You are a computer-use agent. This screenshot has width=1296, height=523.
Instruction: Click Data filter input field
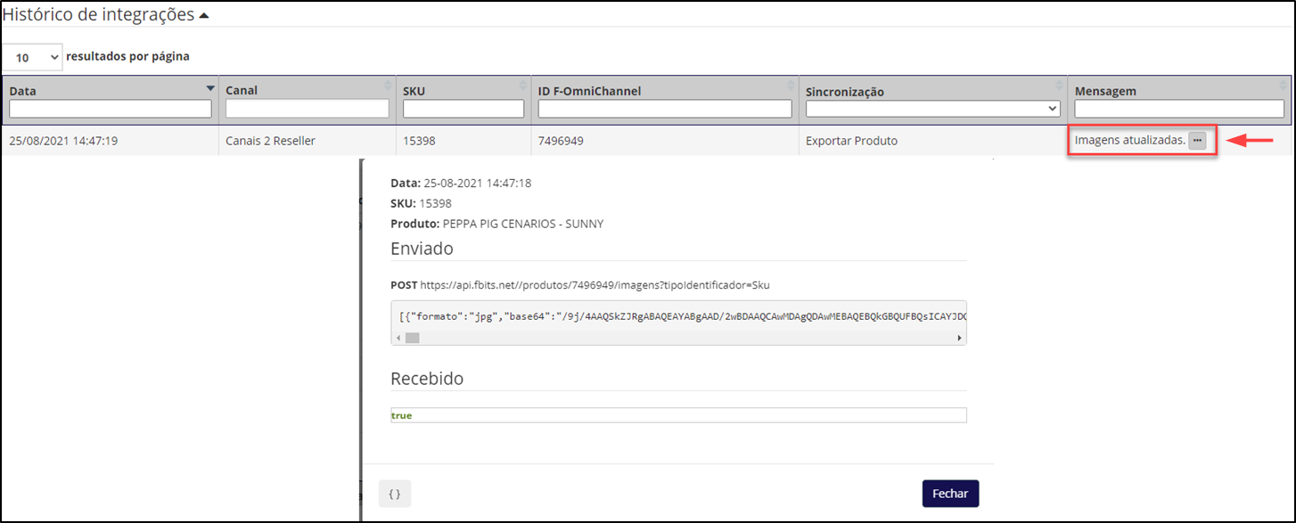[x=111, y=109]
